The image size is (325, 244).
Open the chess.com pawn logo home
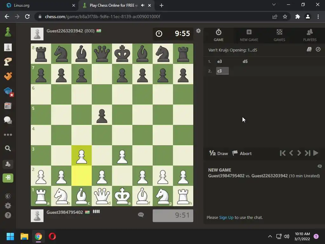coord(8,32)
